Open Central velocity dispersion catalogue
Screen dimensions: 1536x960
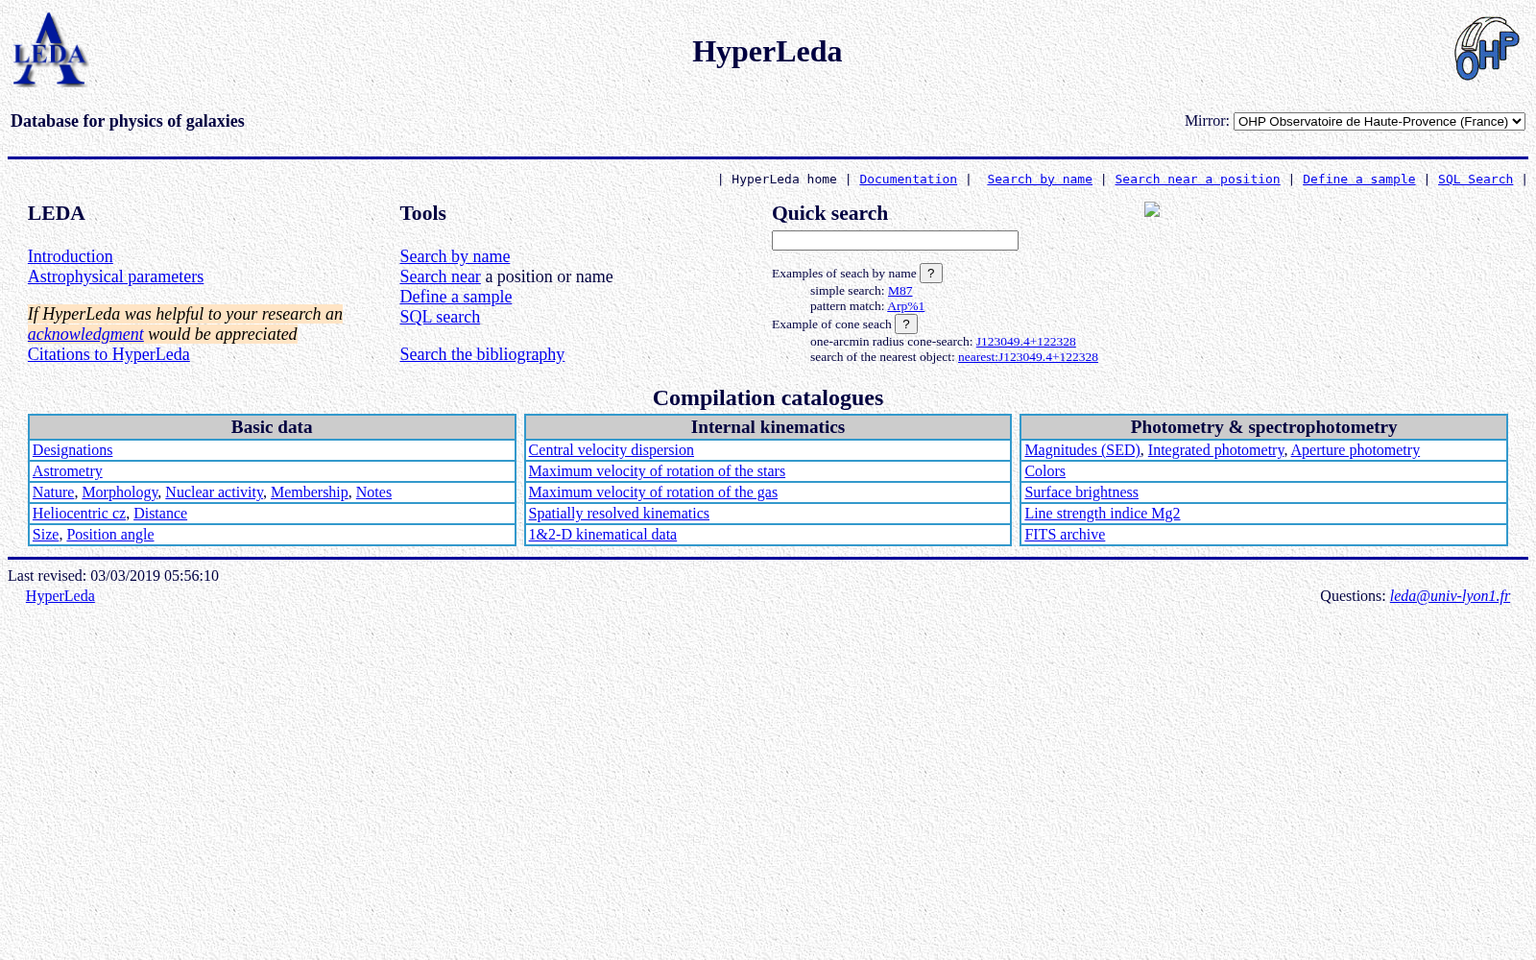tap(611, 450)
